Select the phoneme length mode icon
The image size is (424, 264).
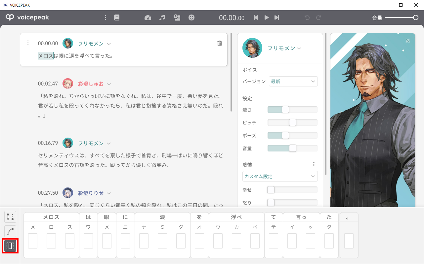[x=10, y=246]
